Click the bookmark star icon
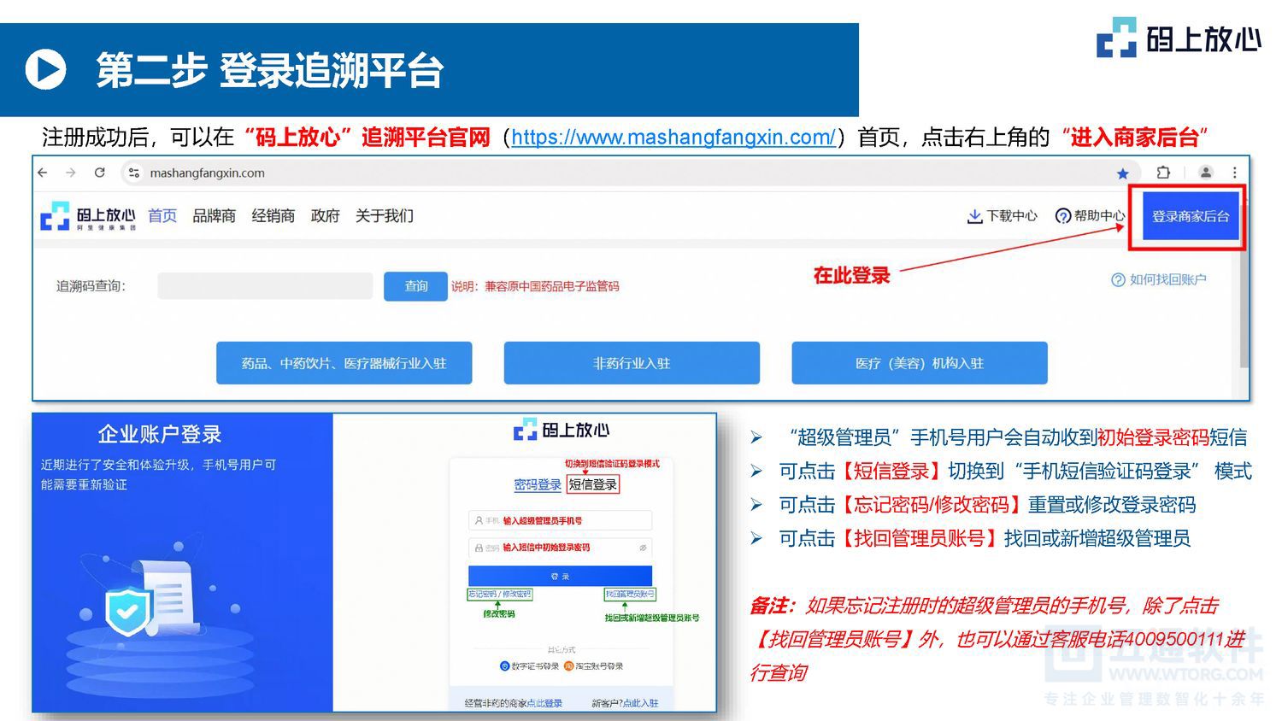This screenshot has height=721, width=1282. click(x=1122, y=173)
